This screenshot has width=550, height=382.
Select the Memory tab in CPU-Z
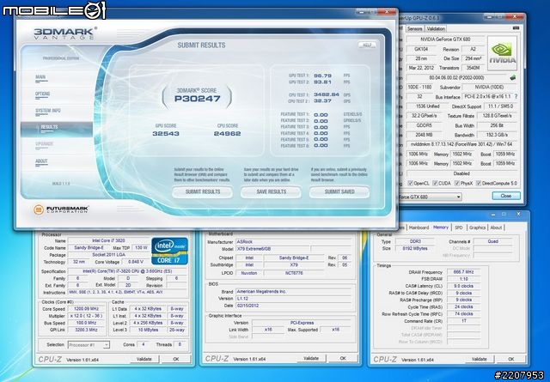[x=441, y=227]
